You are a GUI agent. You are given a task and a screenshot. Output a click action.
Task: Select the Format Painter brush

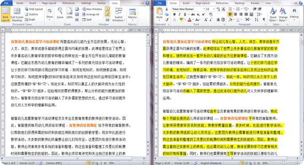pos(166,20)
